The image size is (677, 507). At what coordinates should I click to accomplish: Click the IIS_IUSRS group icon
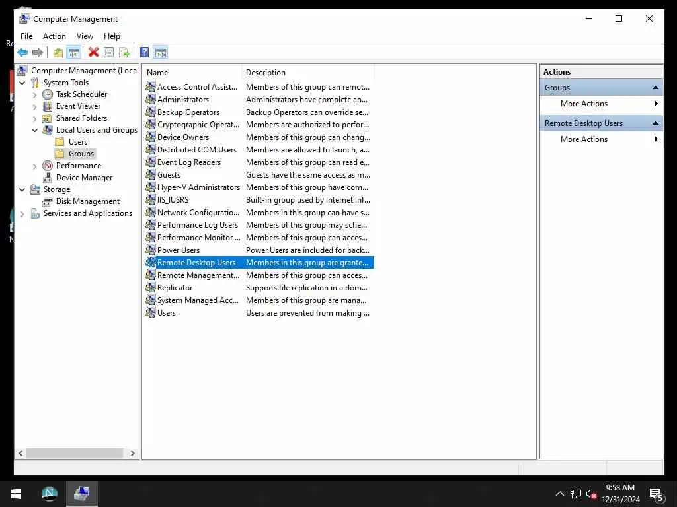[x=150, y=199]
